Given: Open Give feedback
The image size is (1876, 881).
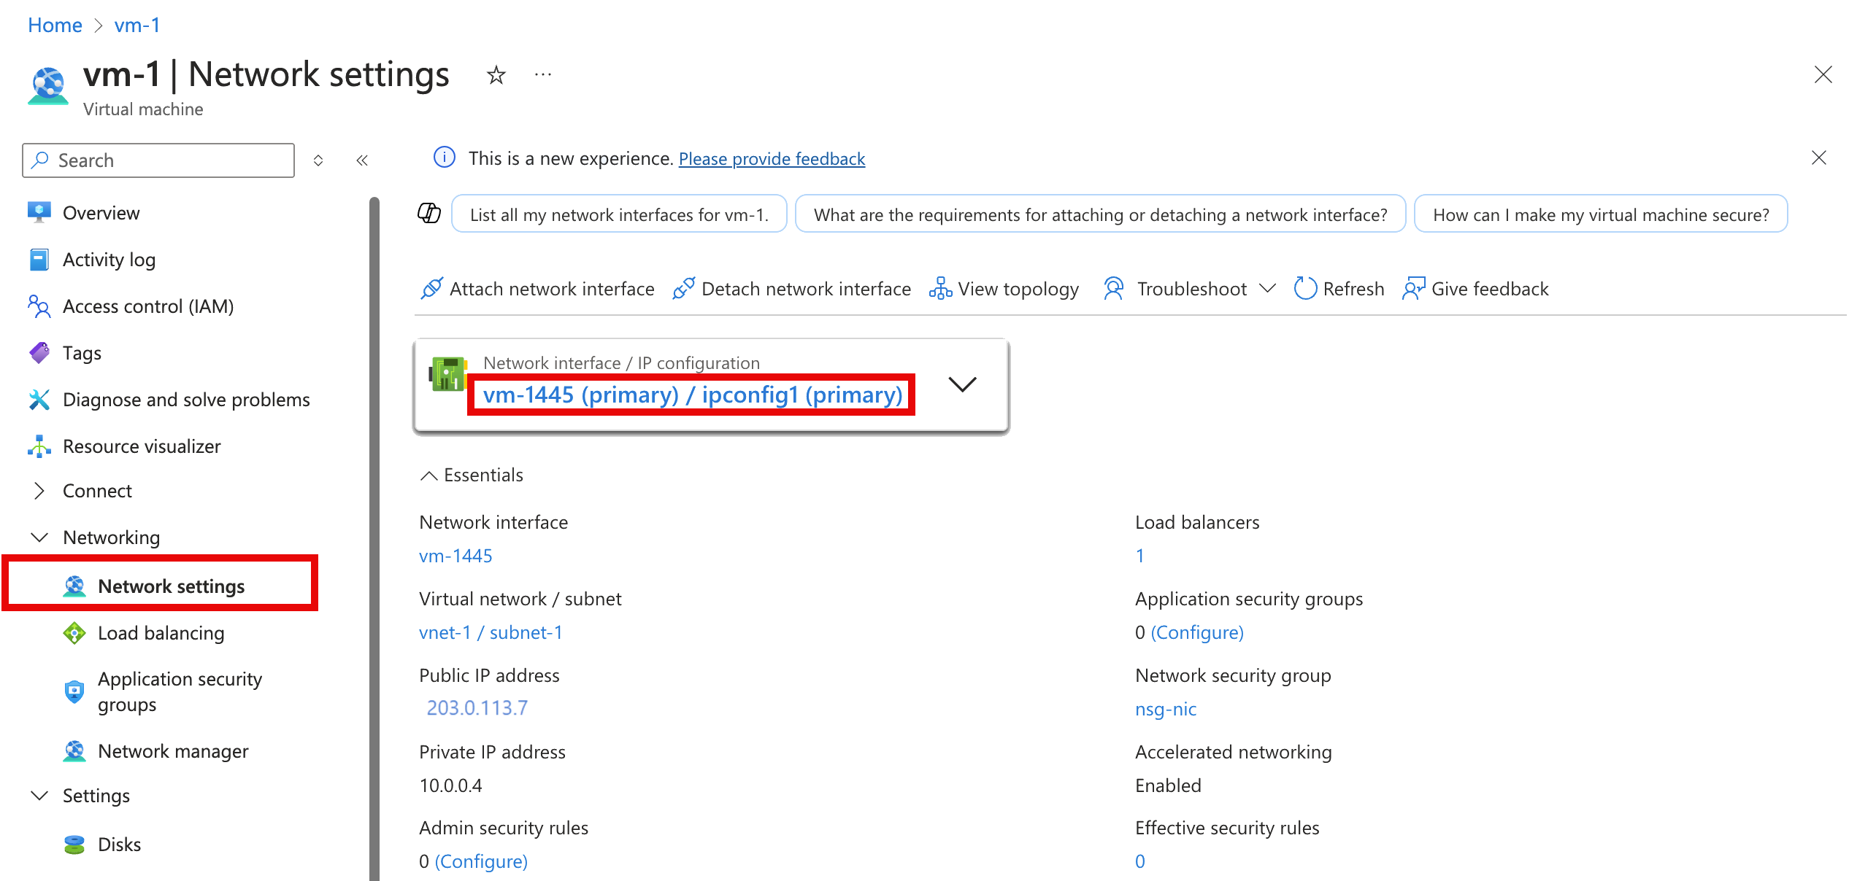Looking at the screenshot, I should [x=1489, y=288].
